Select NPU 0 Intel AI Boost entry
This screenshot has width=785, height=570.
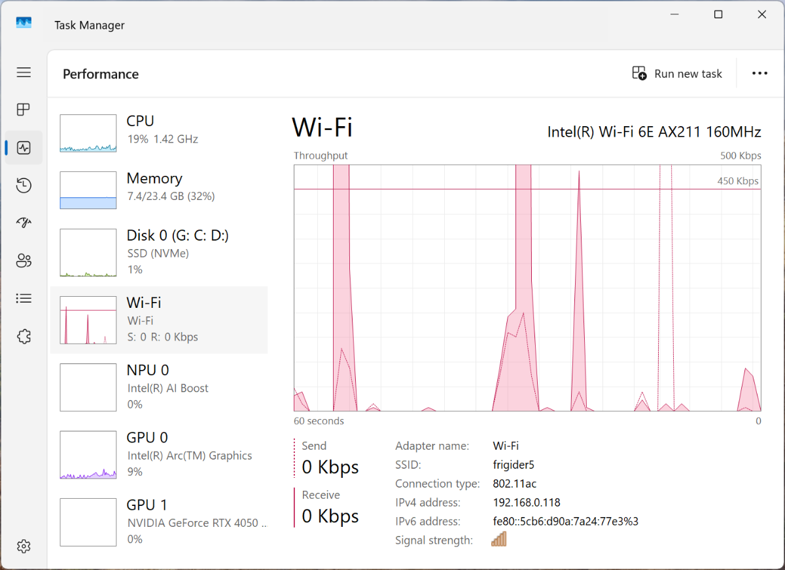click(159, 387)
